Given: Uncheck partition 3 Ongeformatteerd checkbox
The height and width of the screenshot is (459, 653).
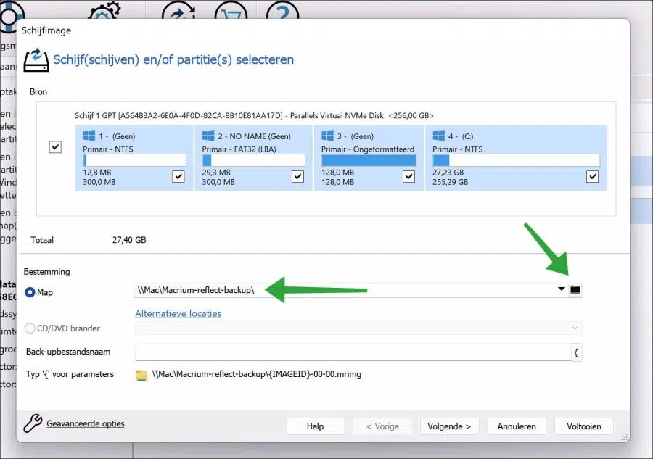Looking at the screenshot, I should tap(409, 176).
